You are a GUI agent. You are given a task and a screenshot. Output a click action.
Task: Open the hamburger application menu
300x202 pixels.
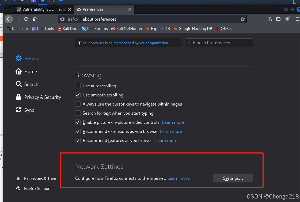click(x=298, y=19)
